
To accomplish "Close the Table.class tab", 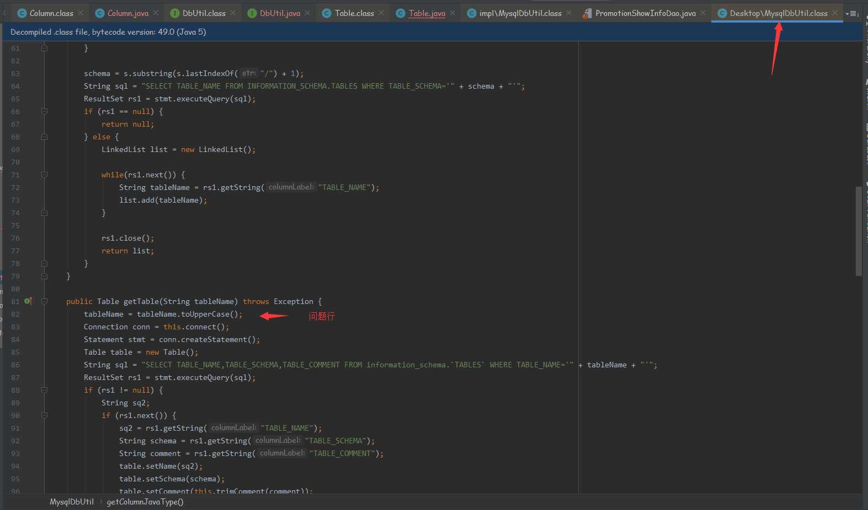I will [x=381, y=13].
